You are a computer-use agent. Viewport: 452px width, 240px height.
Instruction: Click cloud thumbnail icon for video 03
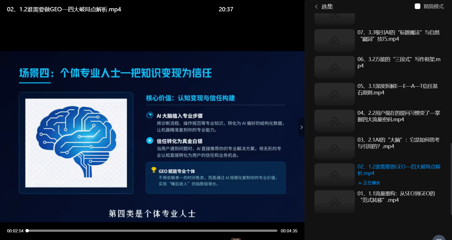[334, 148]
